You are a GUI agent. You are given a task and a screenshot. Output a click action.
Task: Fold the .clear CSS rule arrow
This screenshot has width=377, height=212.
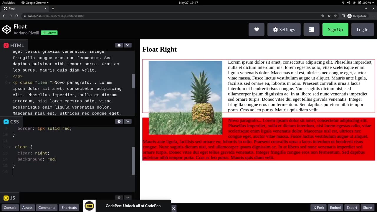click(10, 147)
